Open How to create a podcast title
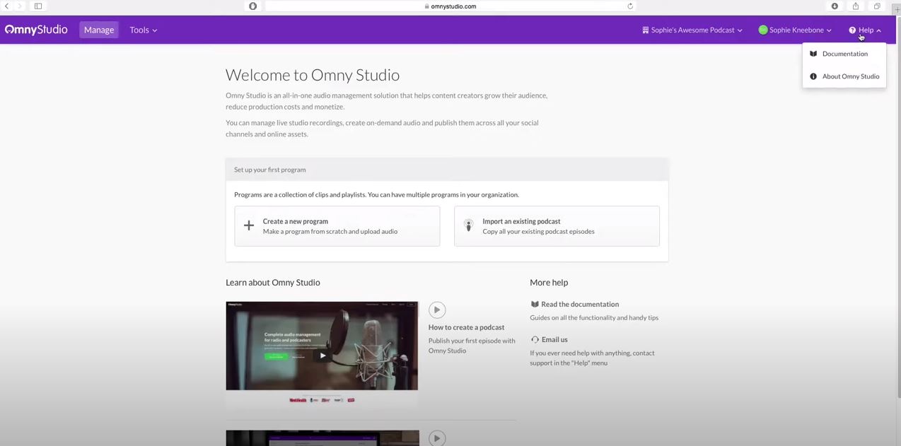901x446 pixels. click(466, 327)
